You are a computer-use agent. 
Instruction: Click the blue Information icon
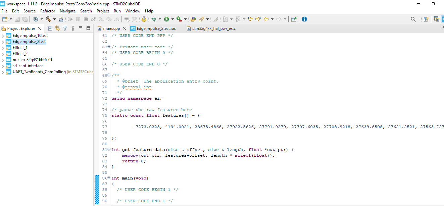(x=304, y=19)
